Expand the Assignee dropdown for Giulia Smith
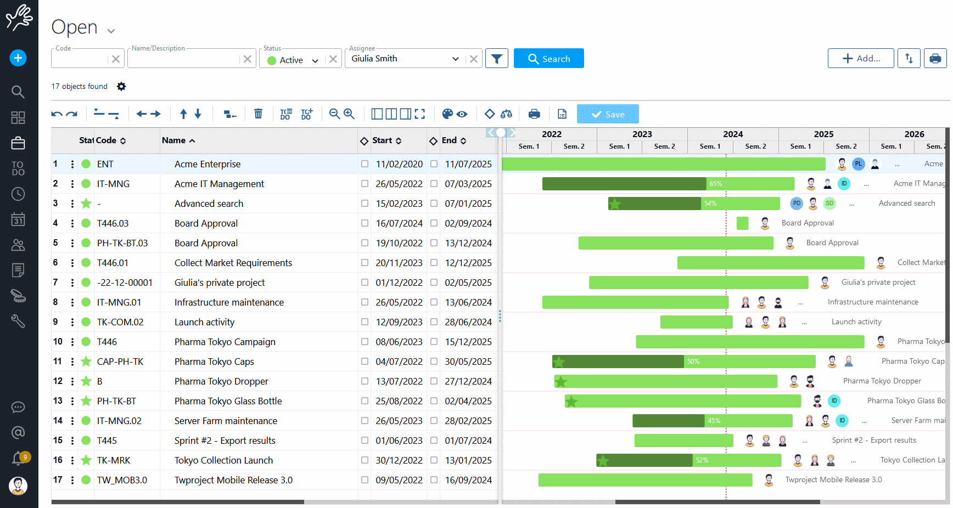 coord(456,58)
